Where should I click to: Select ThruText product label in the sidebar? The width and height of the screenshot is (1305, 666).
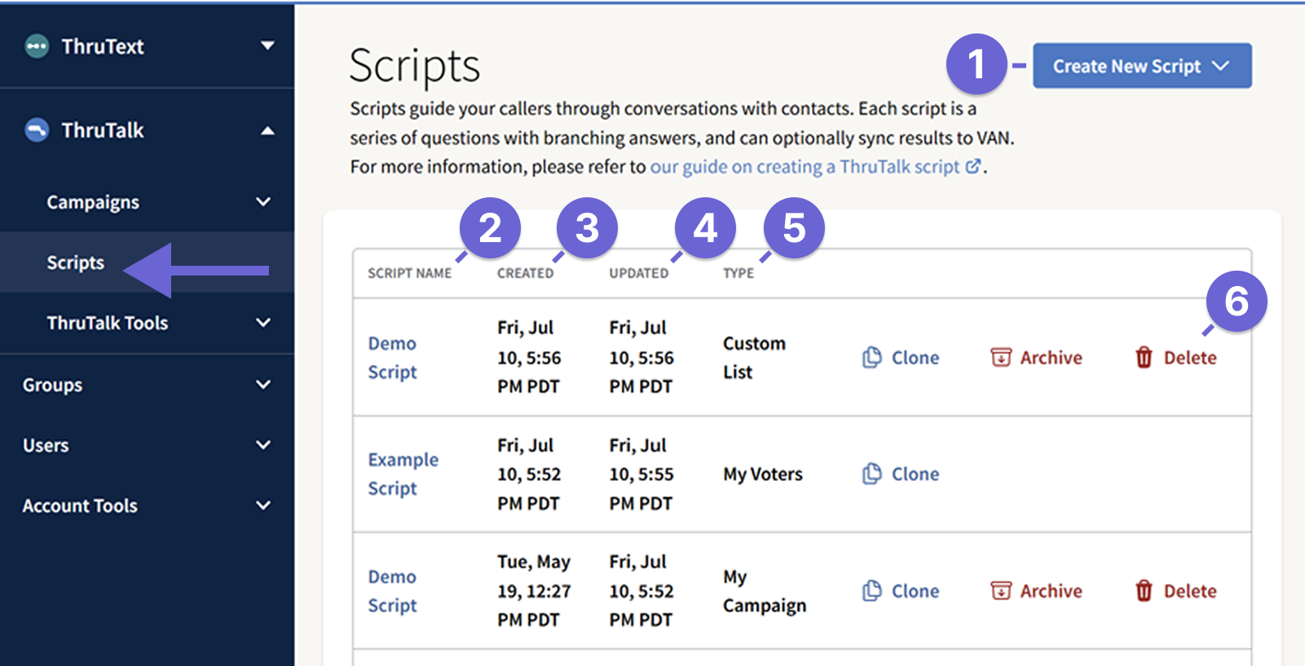click(103, 46)
